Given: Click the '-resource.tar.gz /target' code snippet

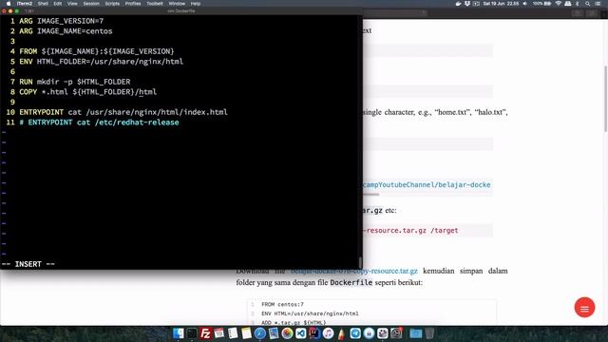Looking at the screenshot, I should [x=410, y=230].
